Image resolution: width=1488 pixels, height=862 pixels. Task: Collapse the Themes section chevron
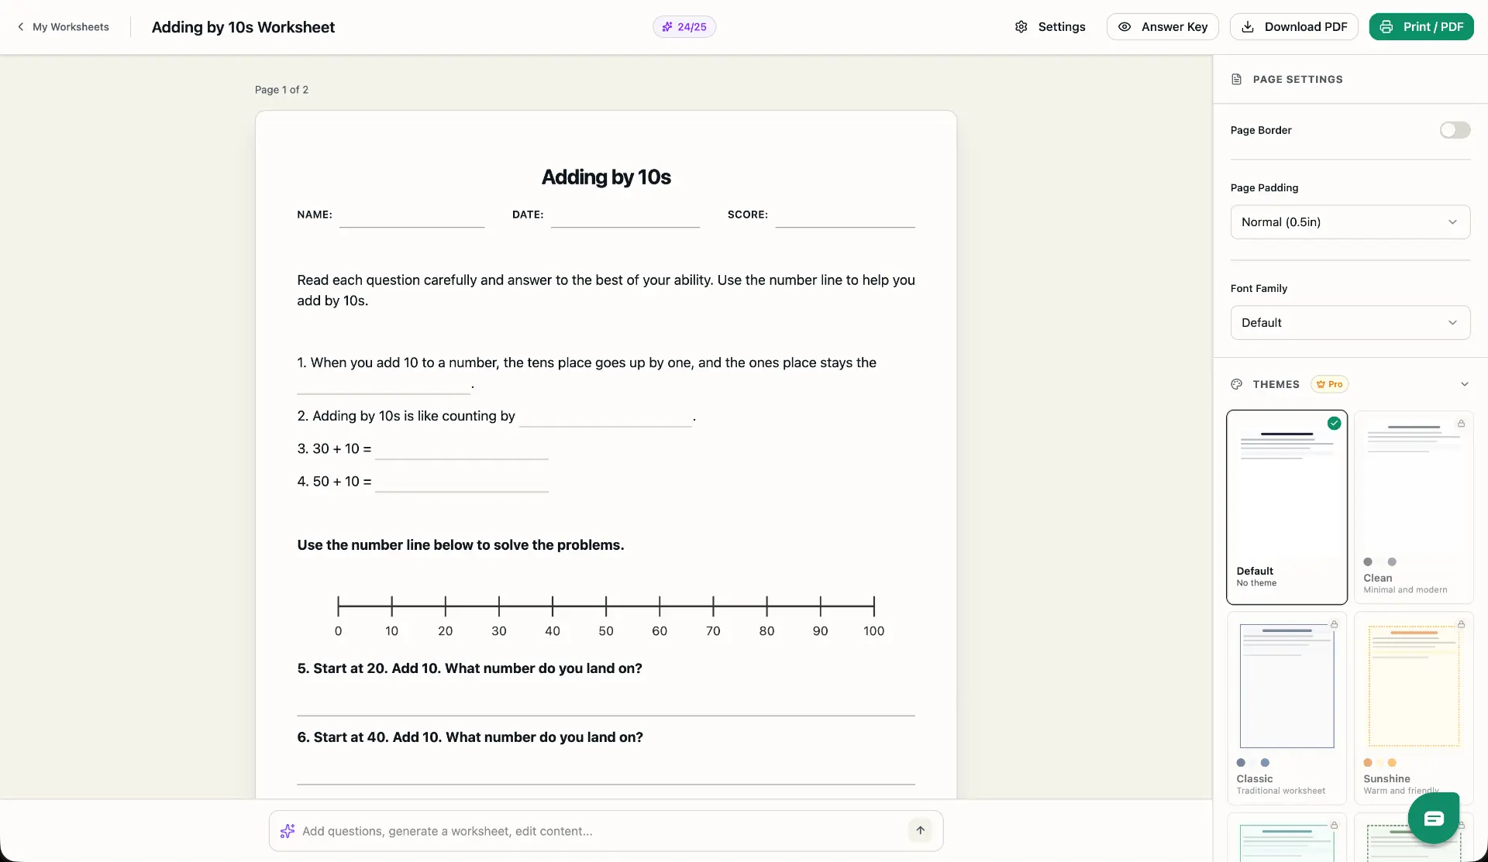pyautogui.click(x=1465, y=384)
